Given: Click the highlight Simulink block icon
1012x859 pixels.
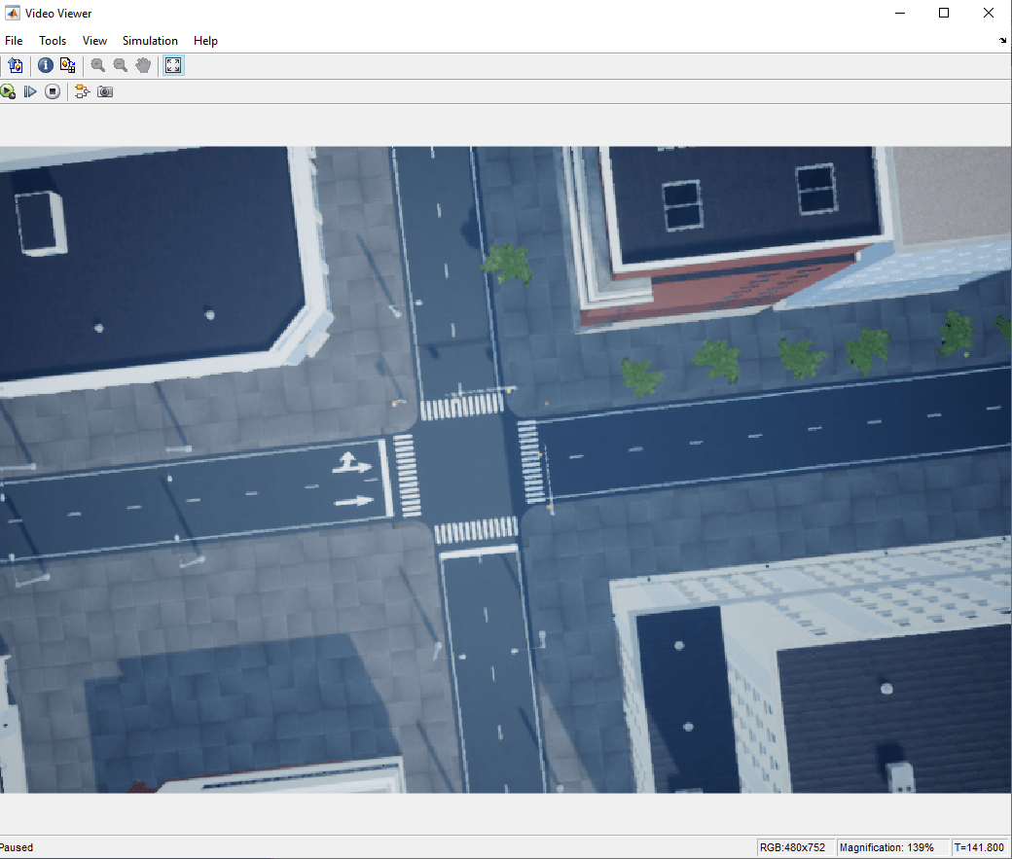Looking at the screenshot, I should click(82, 91).
